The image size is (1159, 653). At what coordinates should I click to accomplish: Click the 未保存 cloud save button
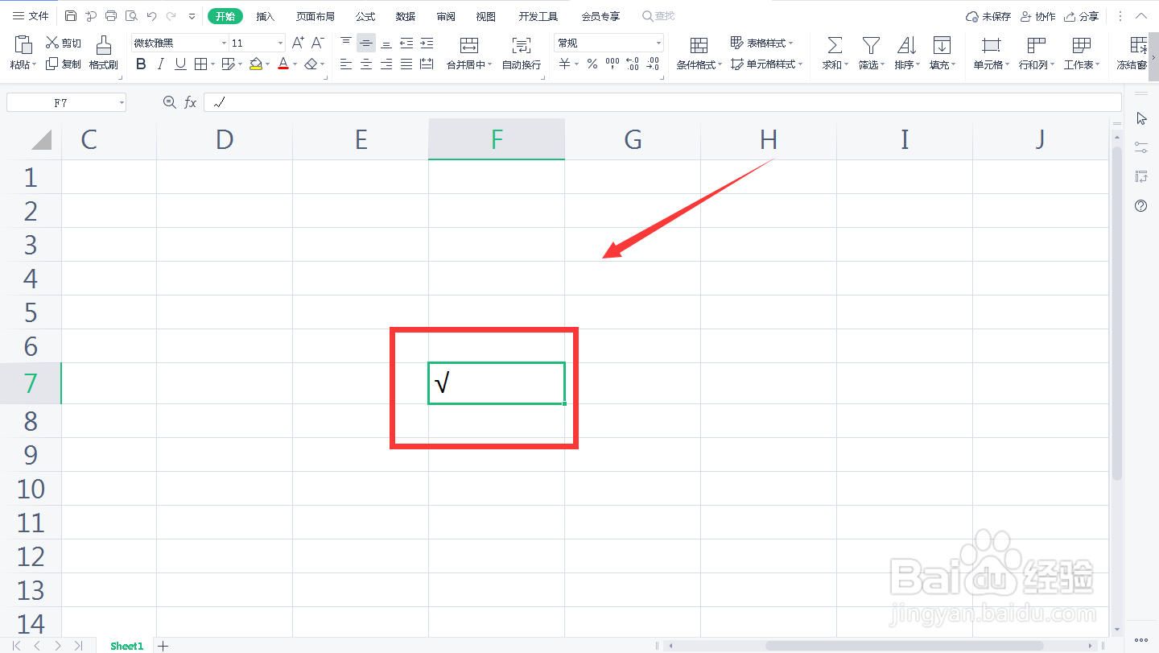pyautogui.click(x=988, y=16)
